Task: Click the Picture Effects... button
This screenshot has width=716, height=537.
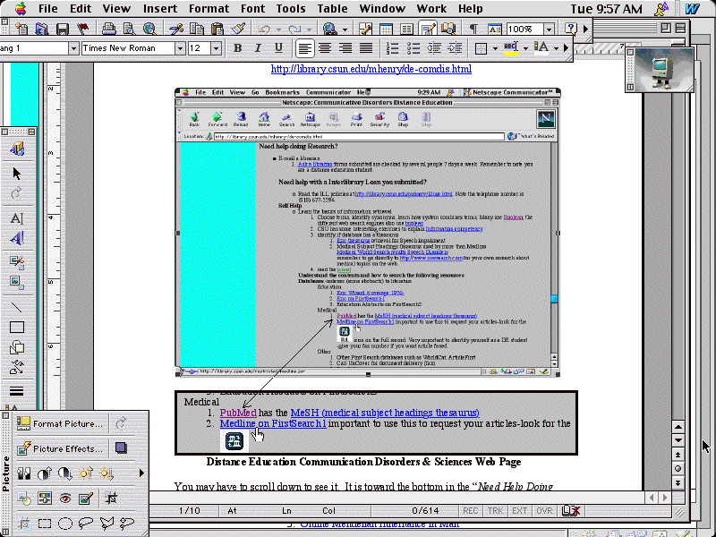Action: click(60, 449)
